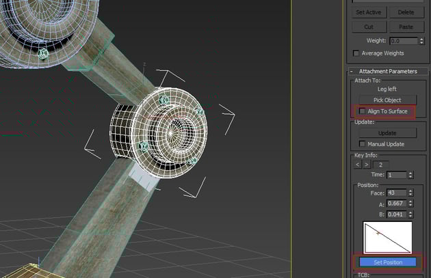Click the Weight value field

(x=404, y=41)
